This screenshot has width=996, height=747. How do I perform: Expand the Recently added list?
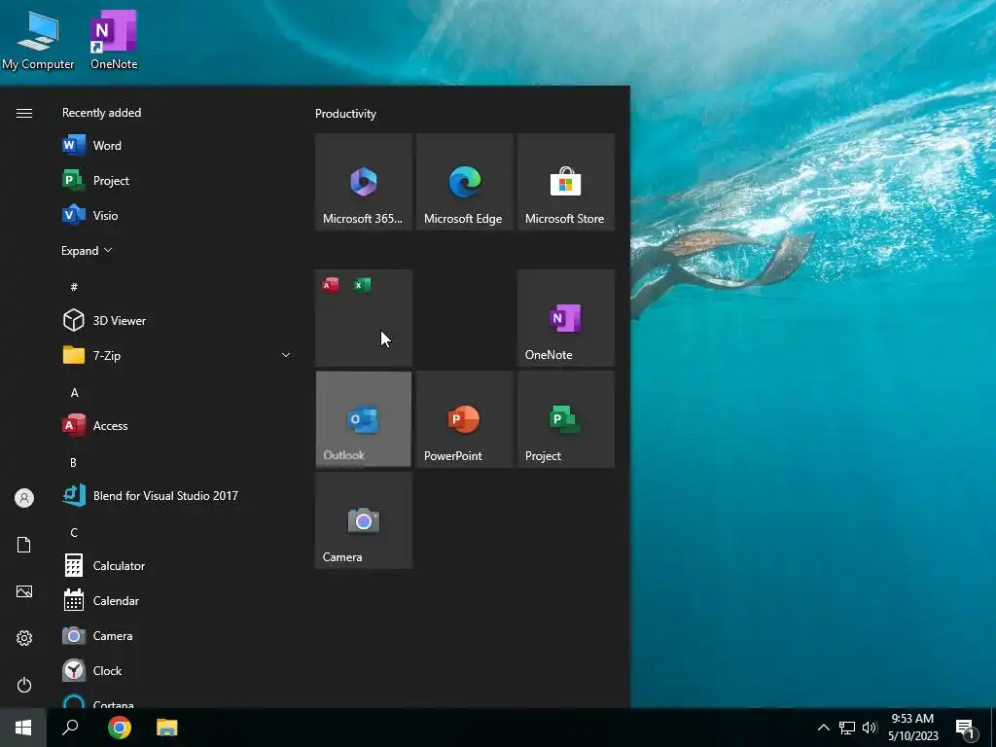coord(87,251)
